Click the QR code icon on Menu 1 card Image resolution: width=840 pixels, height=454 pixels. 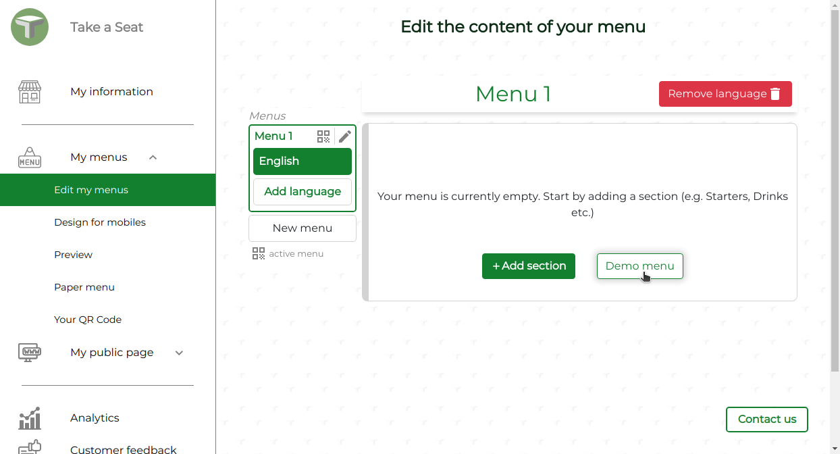click(323, 136)
